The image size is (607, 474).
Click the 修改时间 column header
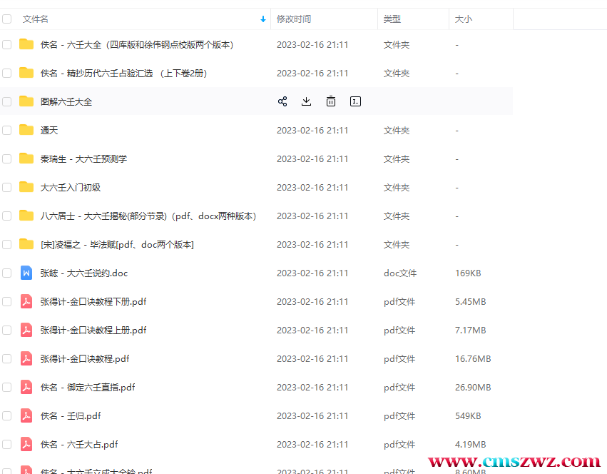[294, 19]
